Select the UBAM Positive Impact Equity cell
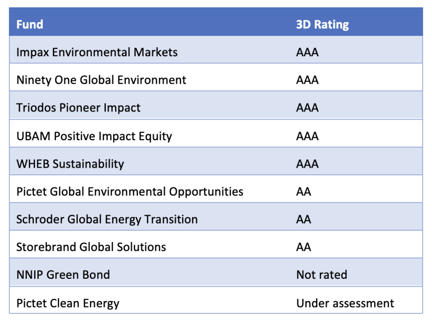Image resolution: width=432 pixels, height=324 pixels. pyautogui.click(x=94, y=136)
